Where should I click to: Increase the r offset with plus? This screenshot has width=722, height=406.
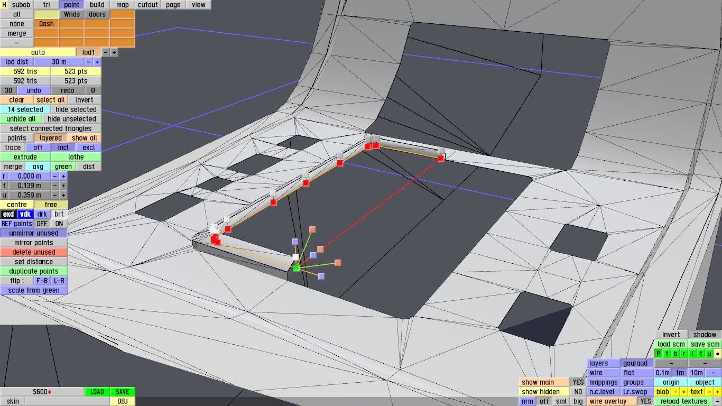tap(63, 176)
